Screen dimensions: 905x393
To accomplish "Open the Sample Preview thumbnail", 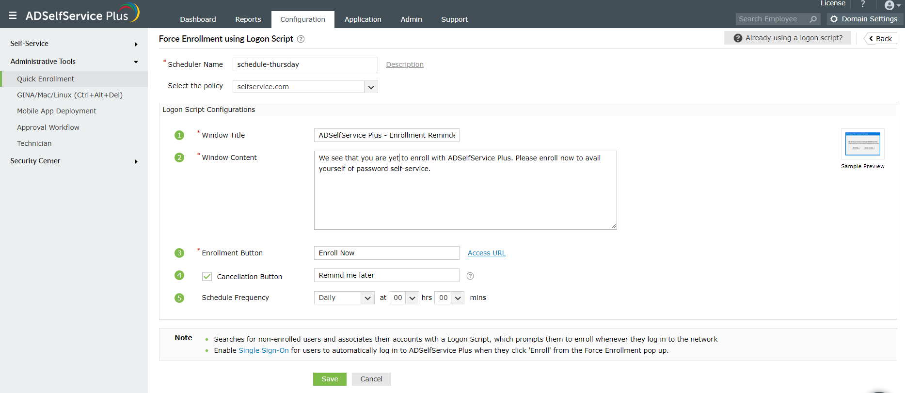I will pyautogui.click(x=863, y=144).
